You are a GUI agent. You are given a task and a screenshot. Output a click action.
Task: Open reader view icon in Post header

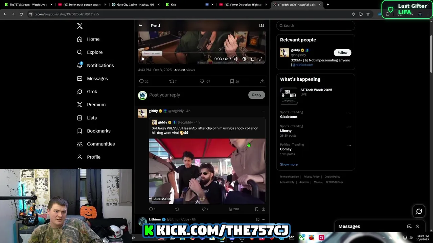click(261, 26)
